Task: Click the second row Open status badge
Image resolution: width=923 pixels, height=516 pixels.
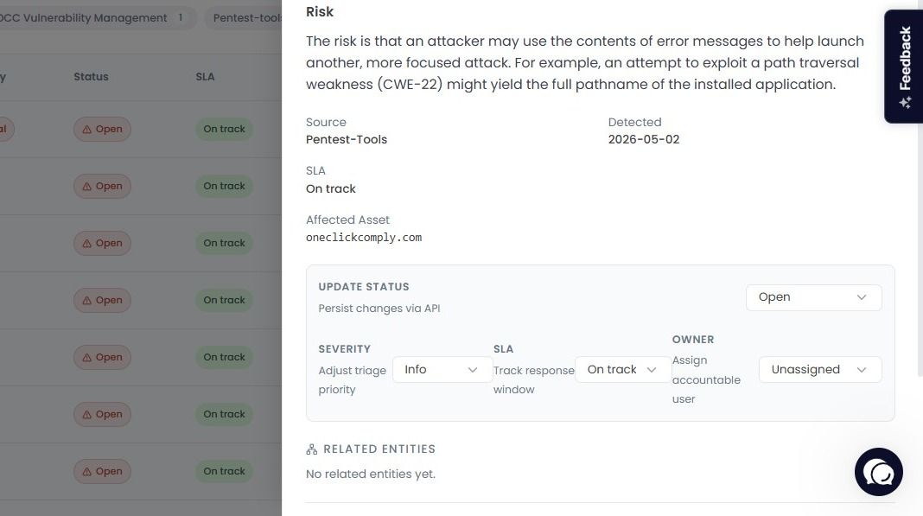Action: click(x=103, y=186)
